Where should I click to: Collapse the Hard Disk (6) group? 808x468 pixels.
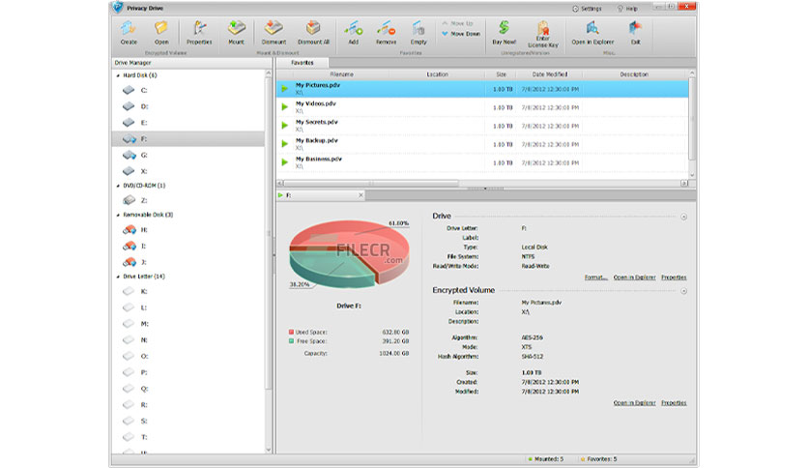118,75
